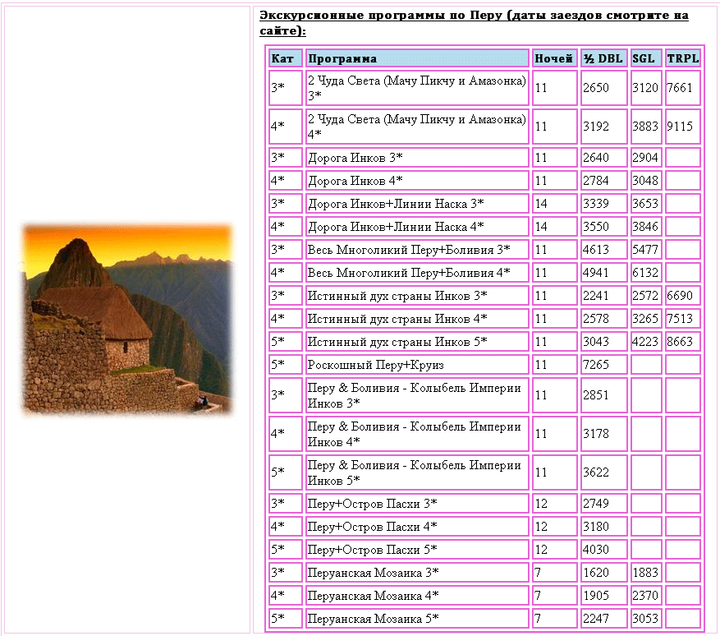Click TRPL price 9115
This screenshot has width=720, height=636.
point(681,127)
